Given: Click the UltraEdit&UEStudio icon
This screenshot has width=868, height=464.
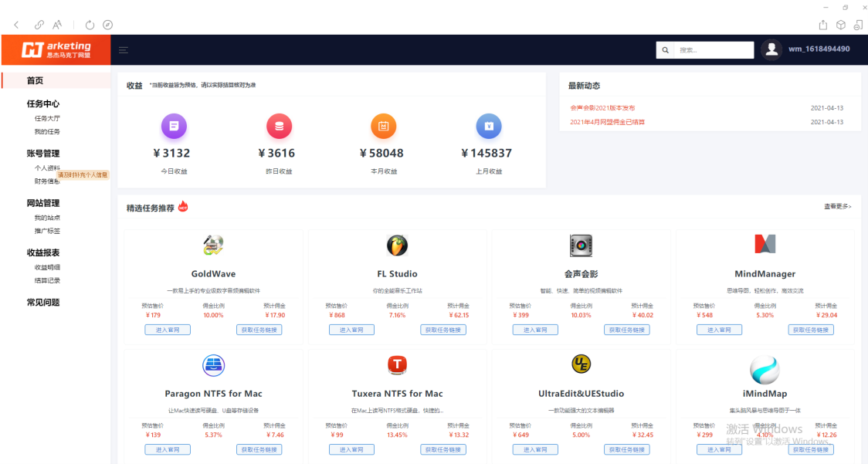Looking at the screenshot, I should [x=581, y=365].
